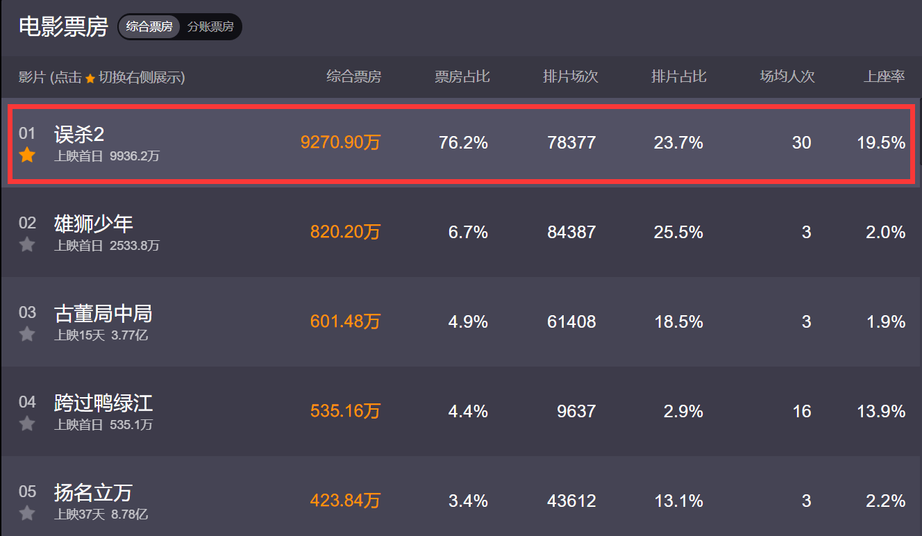Open the movie title 跨过鸭绿江
The width and height of the screenshot is (922, 536).
(x=103, y=403)
